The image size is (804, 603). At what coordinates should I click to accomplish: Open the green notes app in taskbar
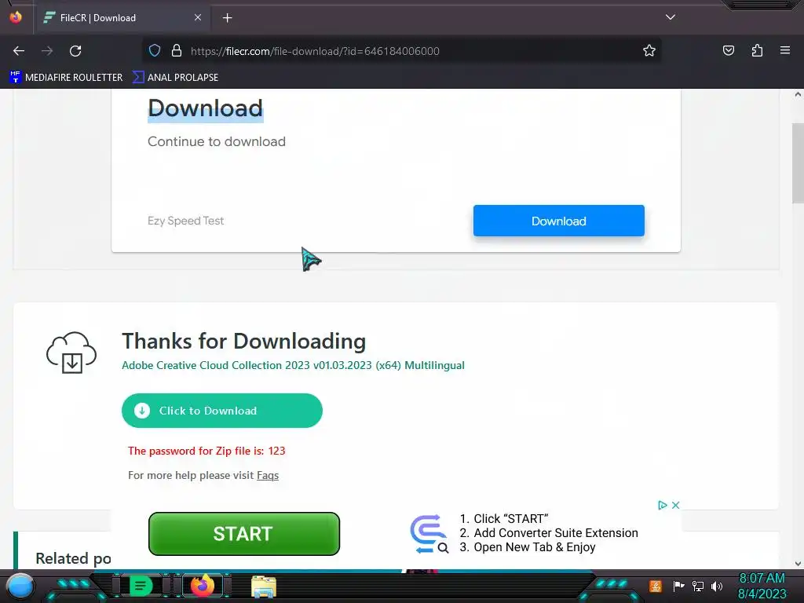(140, 586)
